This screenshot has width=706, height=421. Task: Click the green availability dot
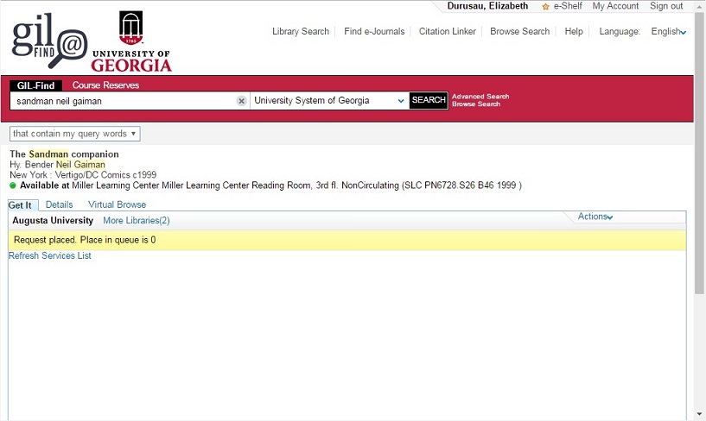[x=13, y=185]
